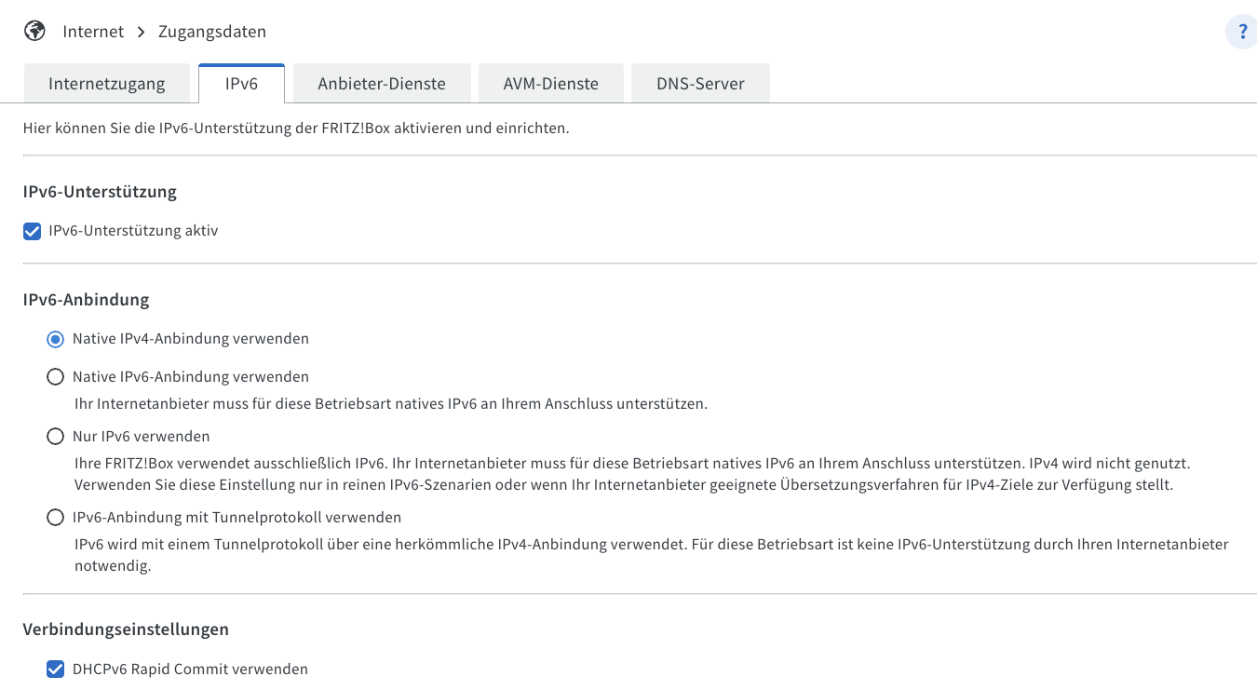Click the Zugangsdaten breadcrumb entry
This screenshot has width=1257, height=690.
tap(212, 32)
